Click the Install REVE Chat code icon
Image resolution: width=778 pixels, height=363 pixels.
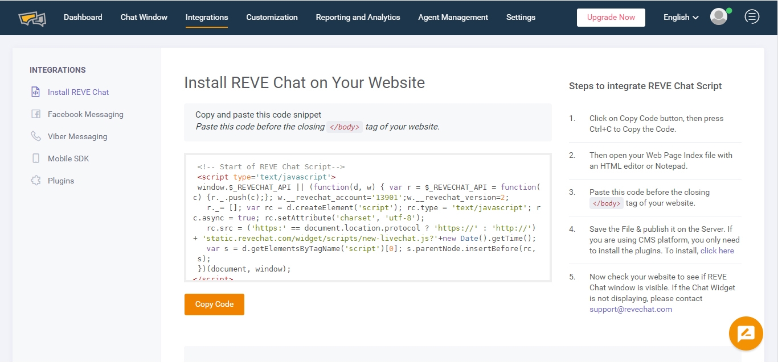tap(36, 92)
